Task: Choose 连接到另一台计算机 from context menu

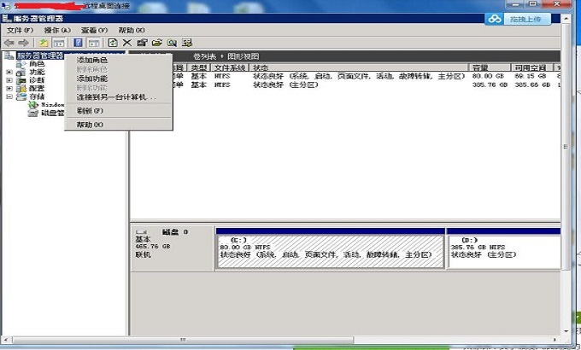Action: tap(116, 97)
